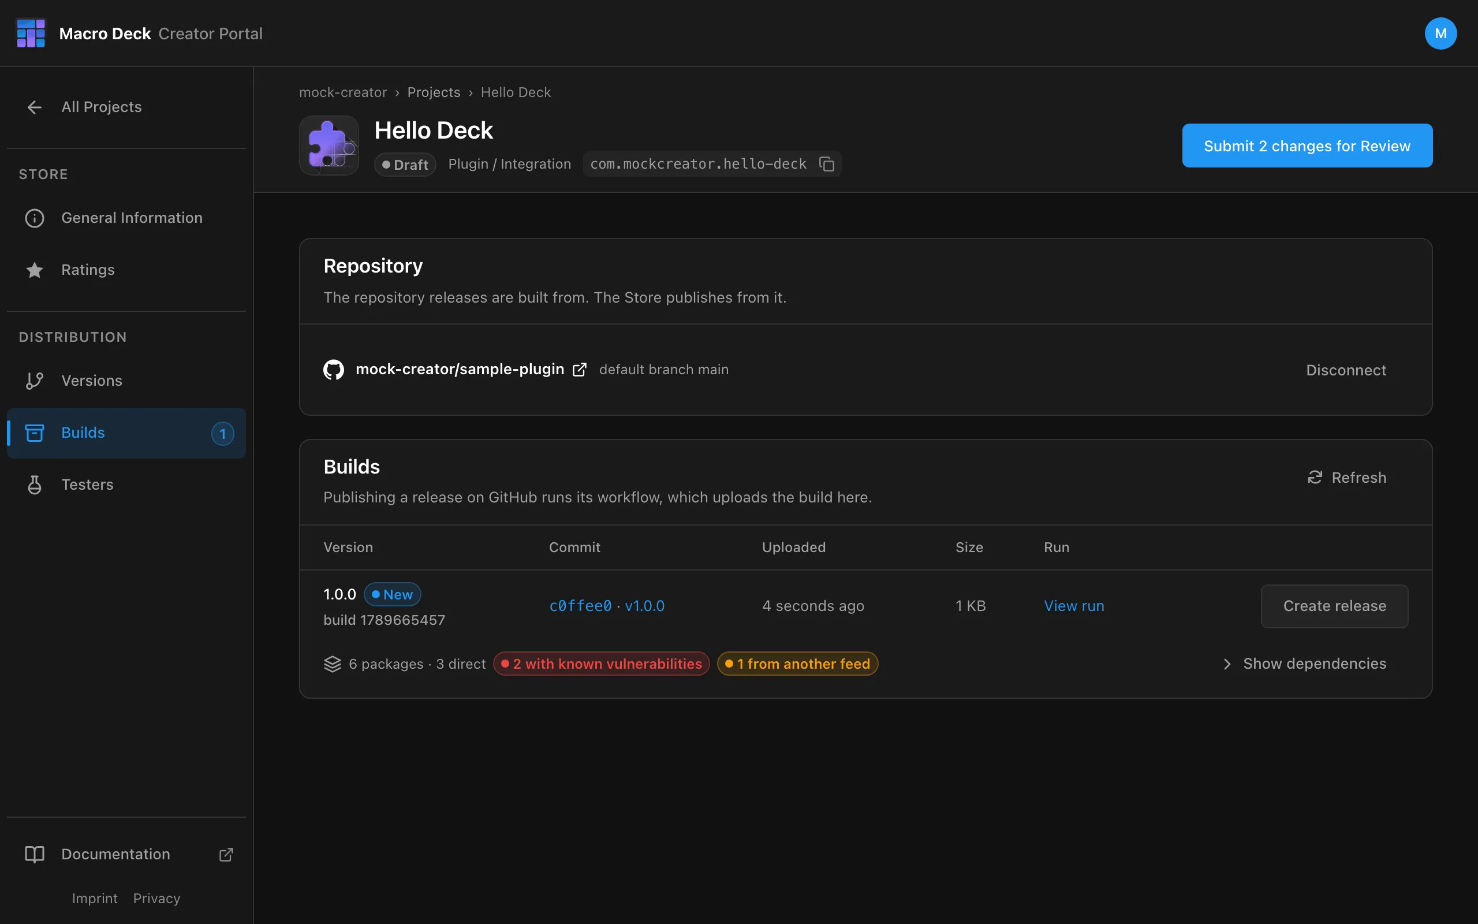Click the GitHub logo icon in Repository

pos(334,370)
